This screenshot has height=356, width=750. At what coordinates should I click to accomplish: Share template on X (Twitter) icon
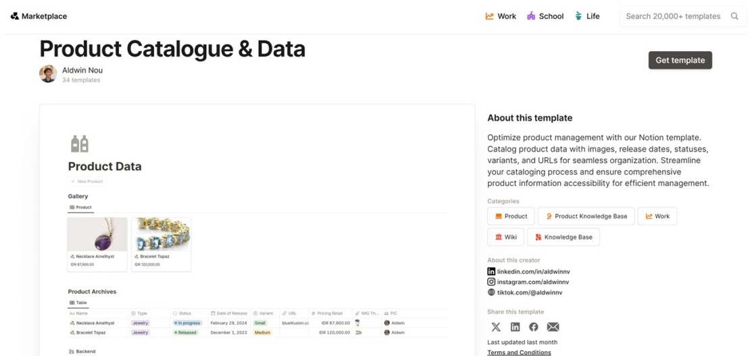[x=496, y=327]
